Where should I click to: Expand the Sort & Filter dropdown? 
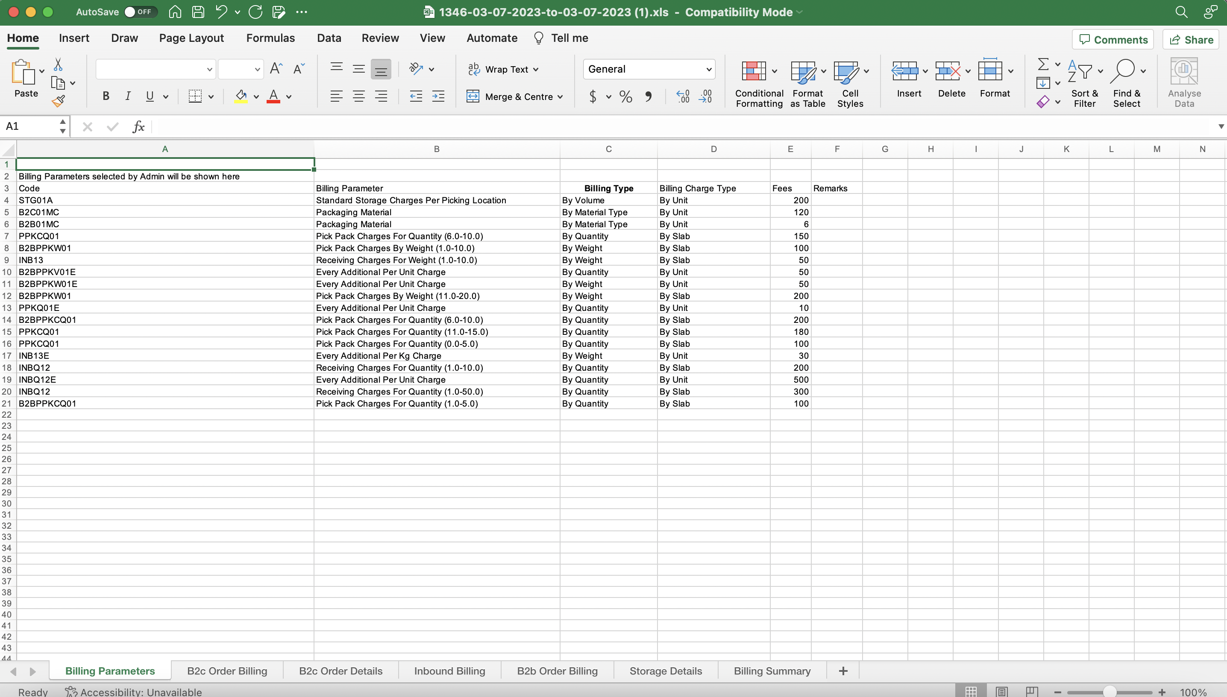point(1101,71)
